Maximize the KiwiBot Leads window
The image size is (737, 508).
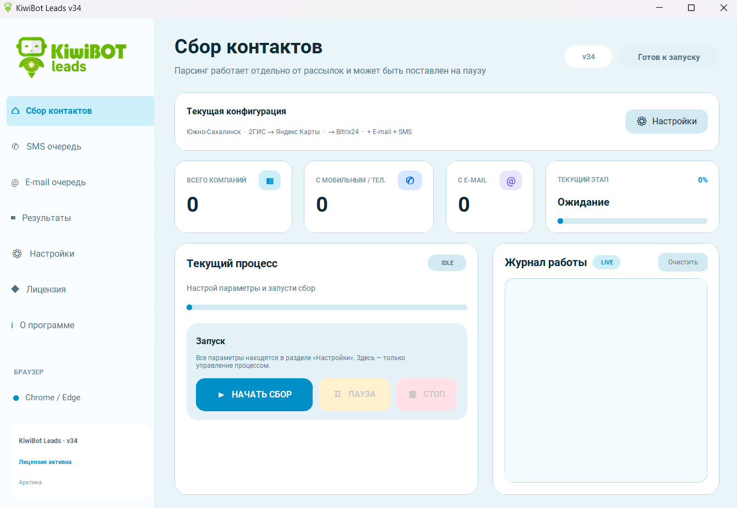tap(691, 8)
